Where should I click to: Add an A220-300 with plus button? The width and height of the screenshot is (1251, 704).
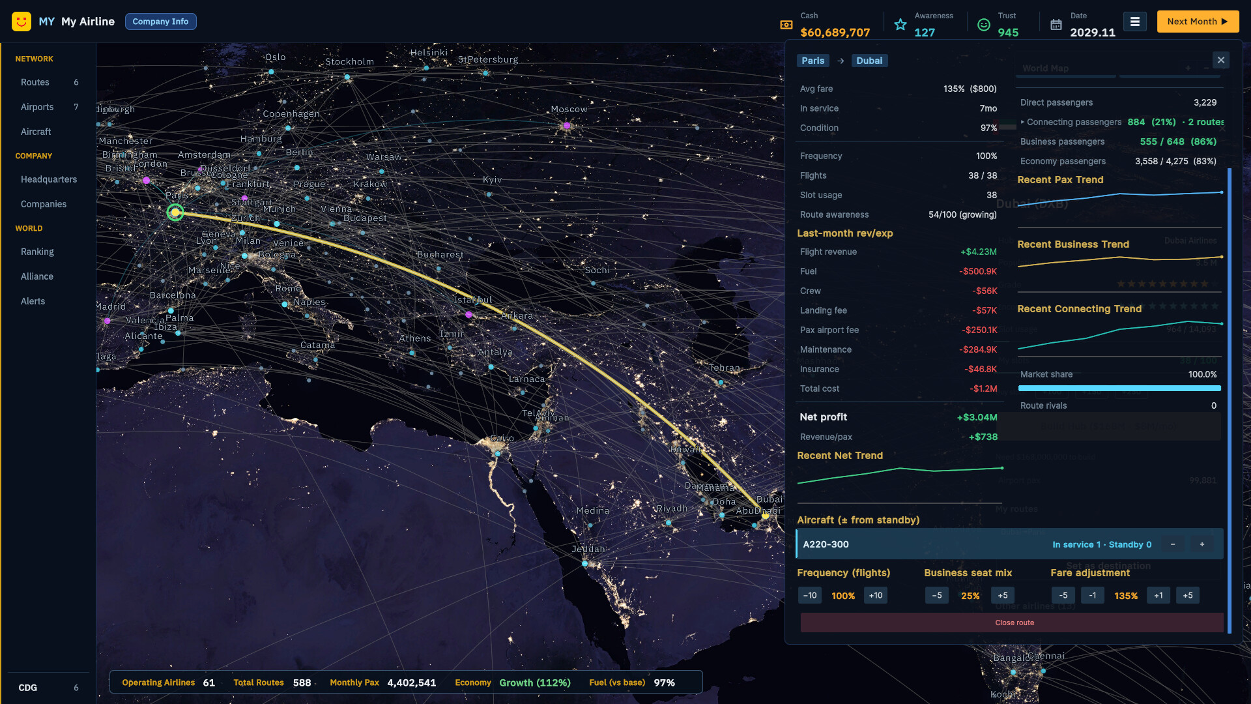pos(1202,544)
